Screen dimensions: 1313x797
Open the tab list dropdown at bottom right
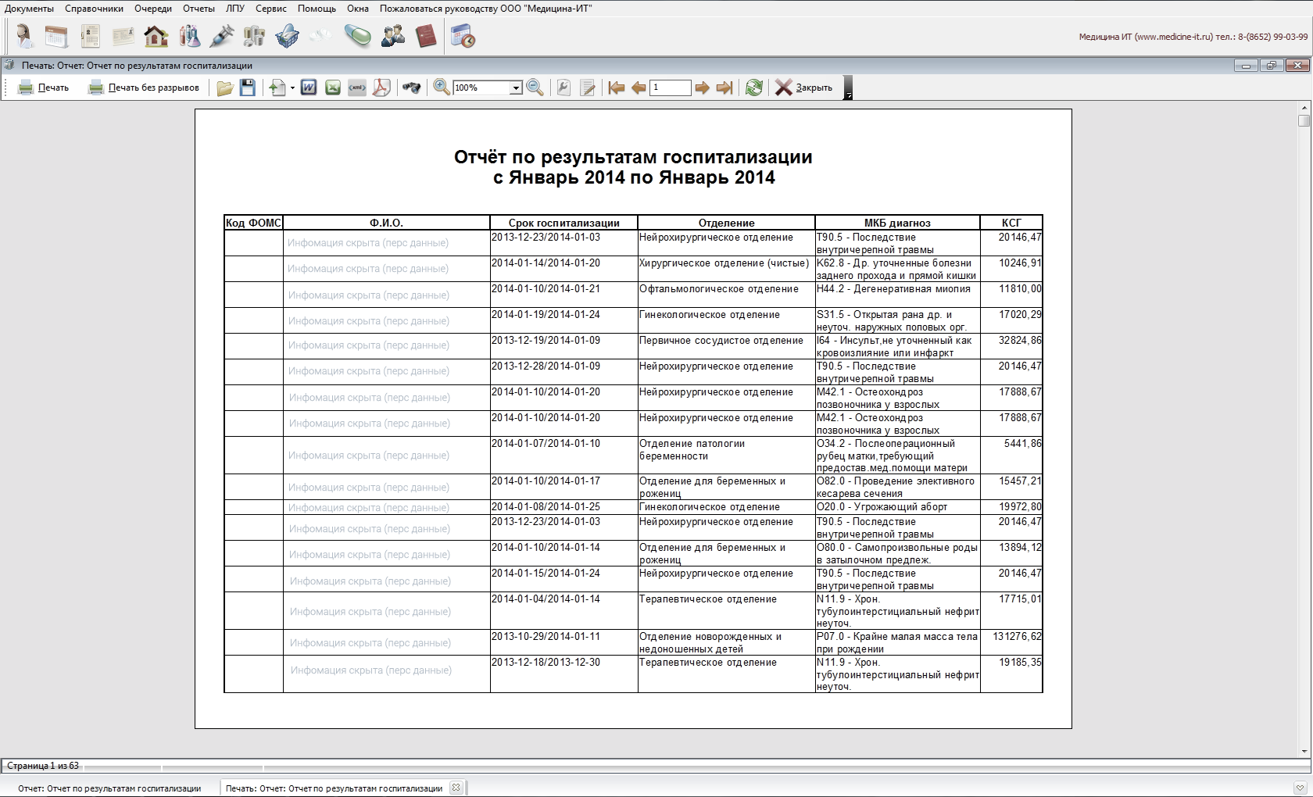(x=1300, y=788)
